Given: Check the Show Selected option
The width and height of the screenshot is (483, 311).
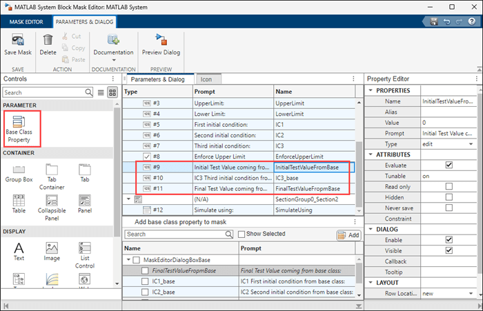Looking at the screenshot, I should click(x=241, y=234).
